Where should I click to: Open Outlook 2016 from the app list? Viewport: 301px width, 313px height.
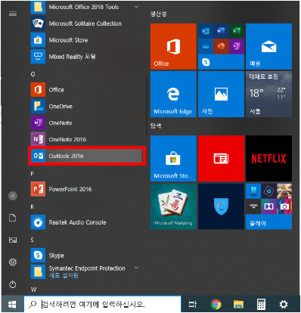86,156
